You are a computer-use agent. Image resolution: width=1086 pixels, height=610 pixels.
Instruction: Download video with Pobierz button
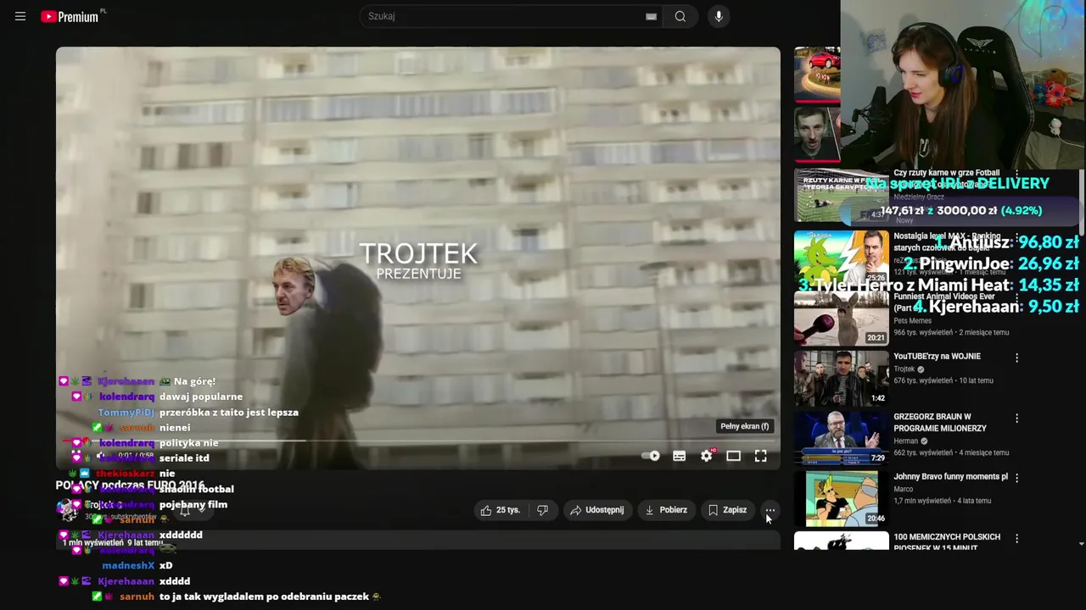[x=666, y=510]
